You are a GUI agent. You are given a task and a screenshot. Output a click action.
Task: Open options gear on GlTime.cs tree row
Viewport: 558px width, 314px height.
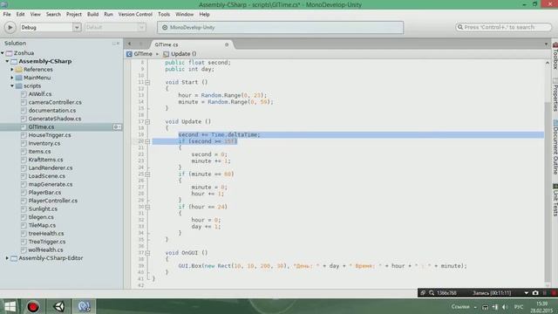click(117, 127)
